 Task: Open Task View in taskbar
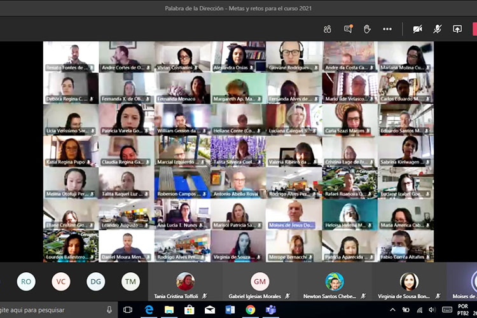pos(128,310)
